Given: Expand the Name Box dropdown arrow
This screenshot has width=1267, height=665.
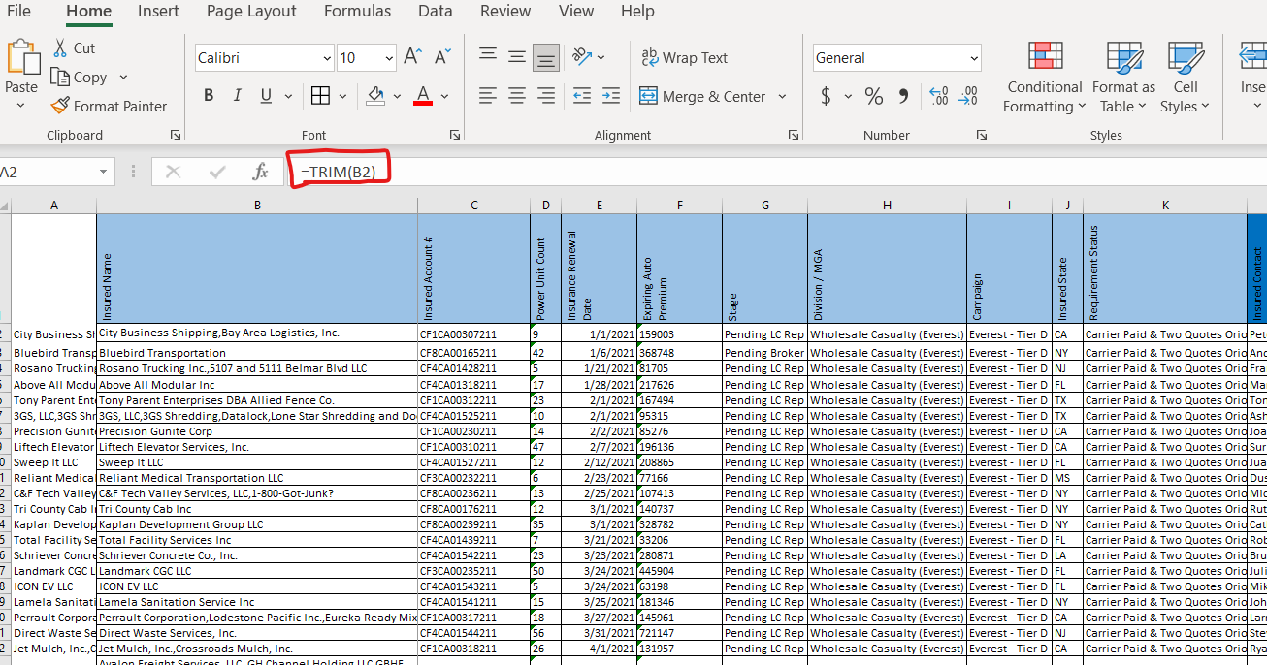Looking at the screenshot, I should click(103, 172).
